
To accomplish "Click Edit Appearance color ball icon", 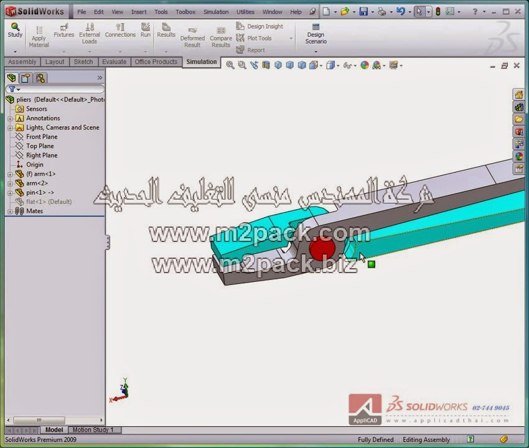I will click(365, 65).
